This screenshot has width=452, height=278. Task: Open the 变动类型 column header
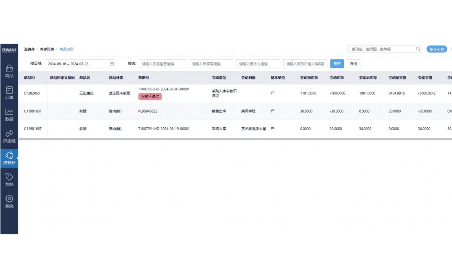tap(219, 78)
